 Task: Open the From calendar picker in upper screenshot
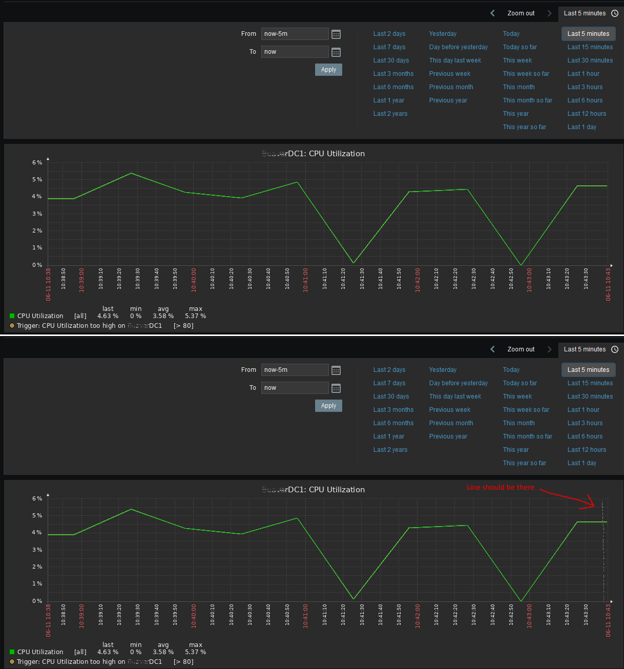(x=336, y=34)
